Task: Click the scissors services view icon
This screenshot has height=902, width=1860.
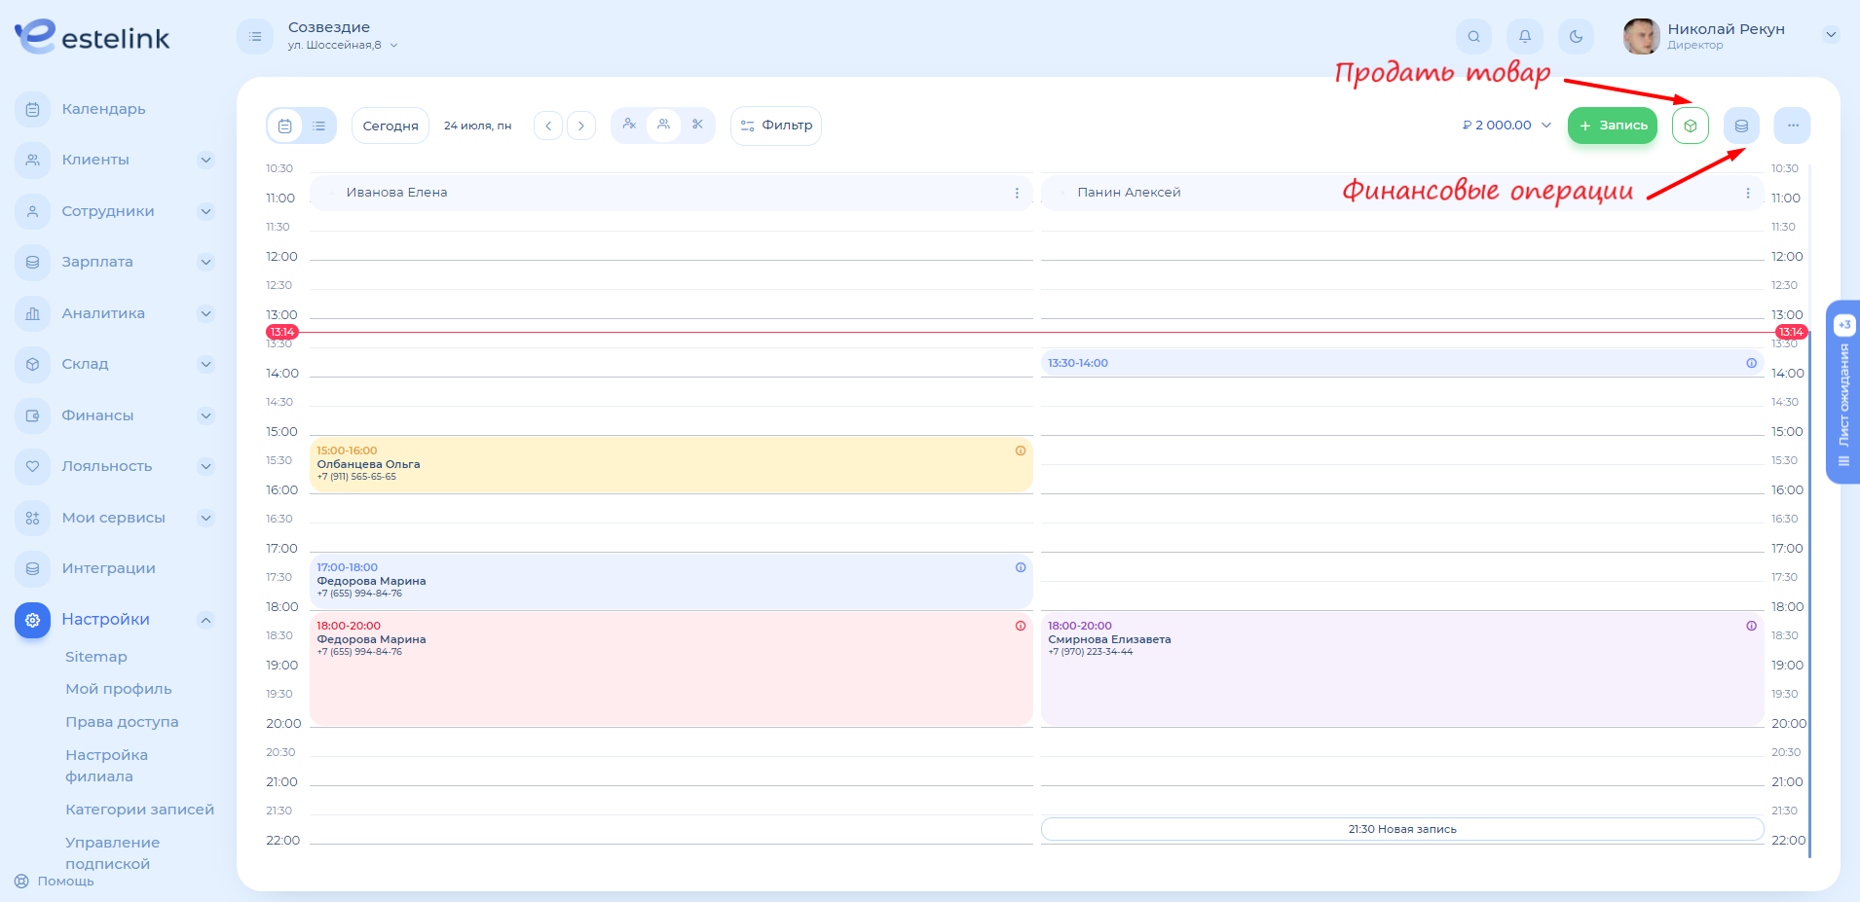Action: (697, 125)
